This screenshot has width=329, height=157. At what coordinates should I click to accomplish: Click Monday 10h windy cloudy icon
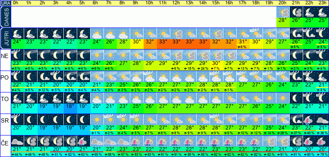[150, 77]
